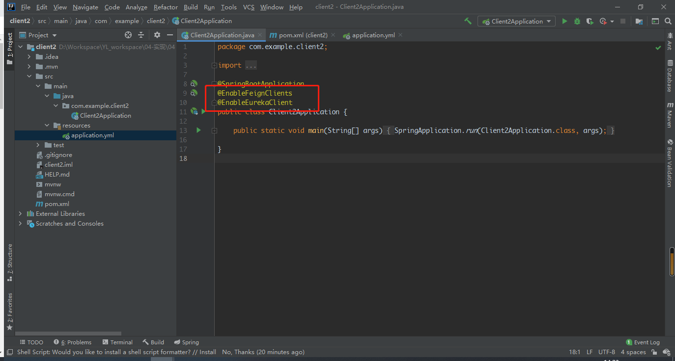The image size is (675, 361).
Task: Open the TODO tool window
Action: coord(31,342)
